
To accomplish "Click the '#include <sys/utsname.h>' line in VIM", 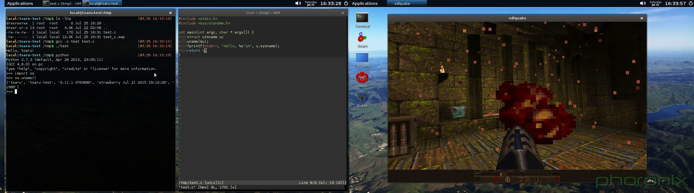I will click(204, 23).
